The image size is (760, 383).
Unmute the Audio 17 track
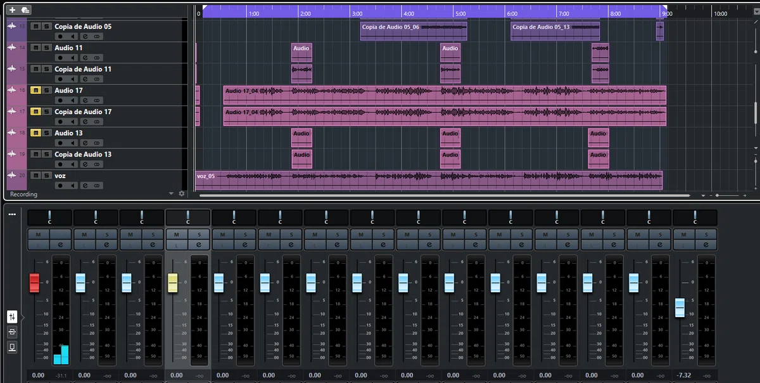[35, 91]
